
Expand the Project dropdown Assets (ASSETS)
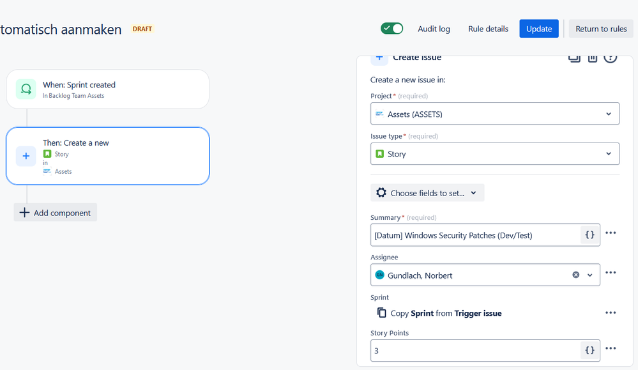pyautogui.click(x=495, y=114)
